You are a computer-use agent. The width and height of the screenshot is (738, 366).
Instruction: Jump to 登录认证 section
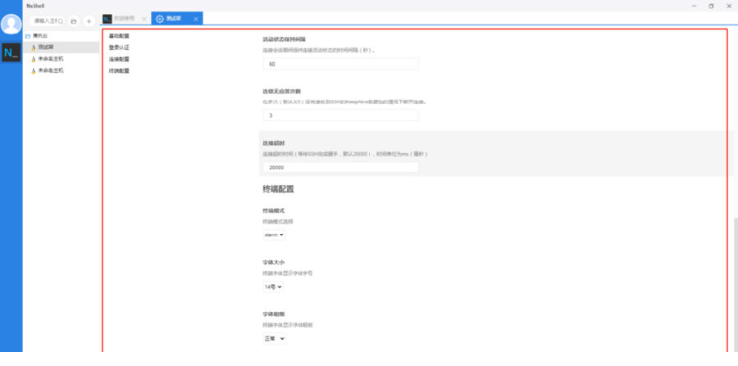pyautogui.click(x=119, y=47)
